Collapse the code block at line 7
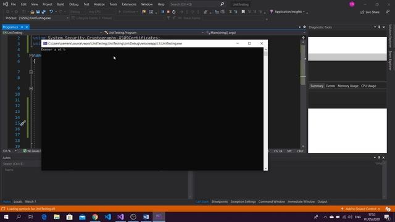Viewport: 395px width, 222px height. [31, 72]
